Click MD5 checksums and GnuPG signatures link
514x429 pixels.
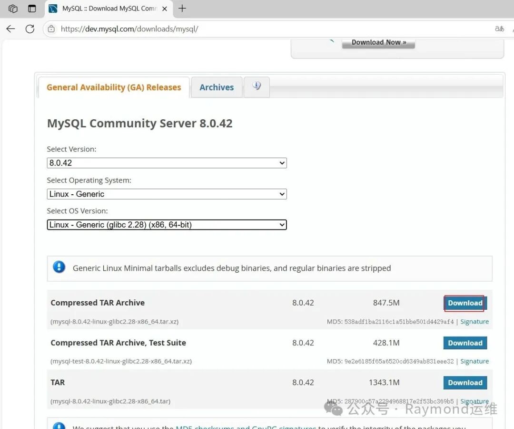pos(246,427)
